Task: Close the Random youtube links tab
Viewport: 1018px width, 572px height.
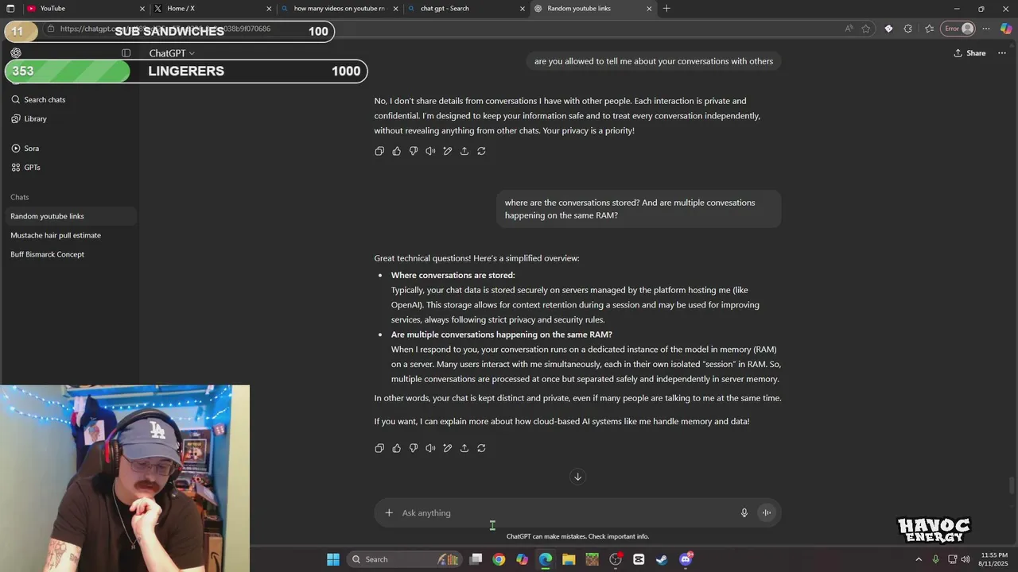Action: point(649,8)
